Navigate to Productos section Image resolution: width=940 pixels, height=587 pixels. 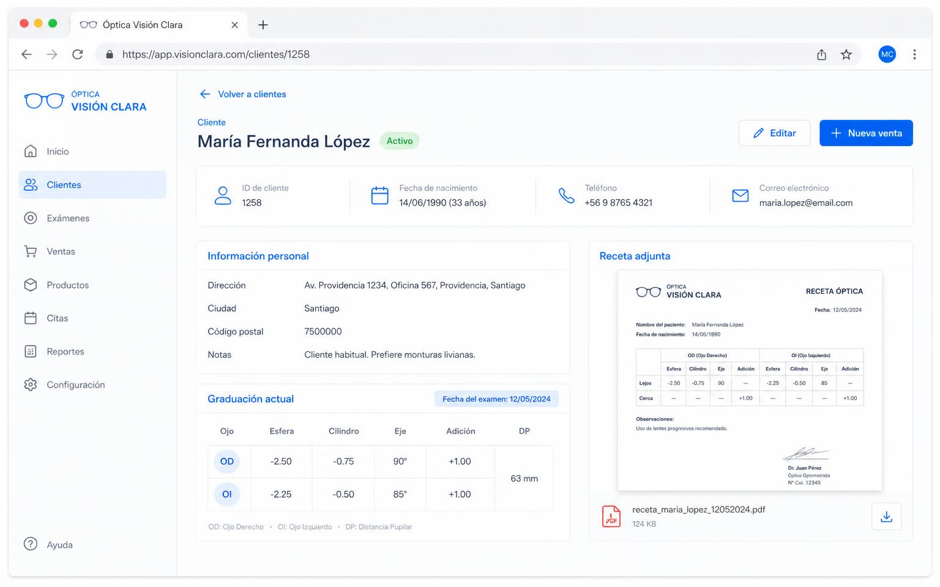tap(92, 285)
